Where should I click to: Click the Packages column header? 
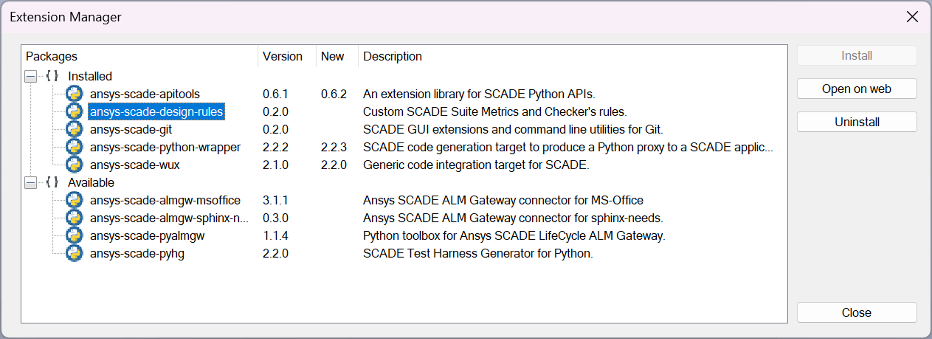click(52, 57)
